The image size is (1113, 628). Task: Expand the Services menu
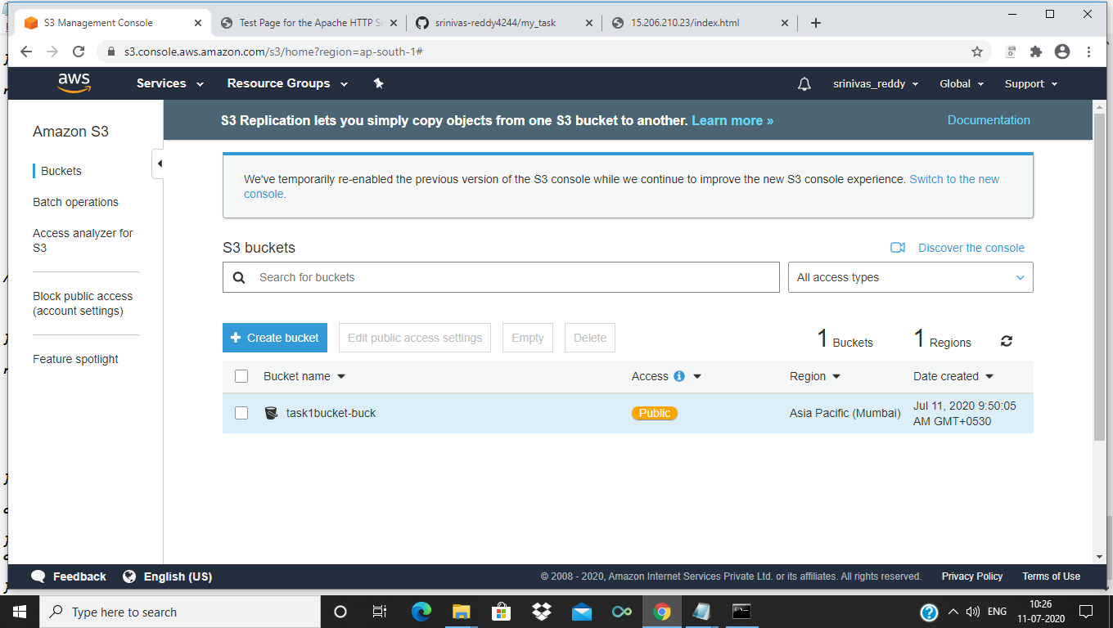click(170, 83)
